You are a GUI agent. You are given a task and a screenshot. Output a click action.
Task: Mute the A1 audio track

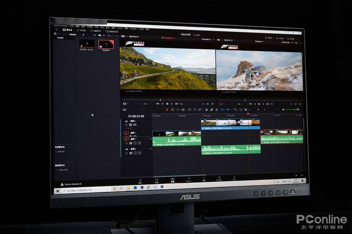tap(139, 143)
